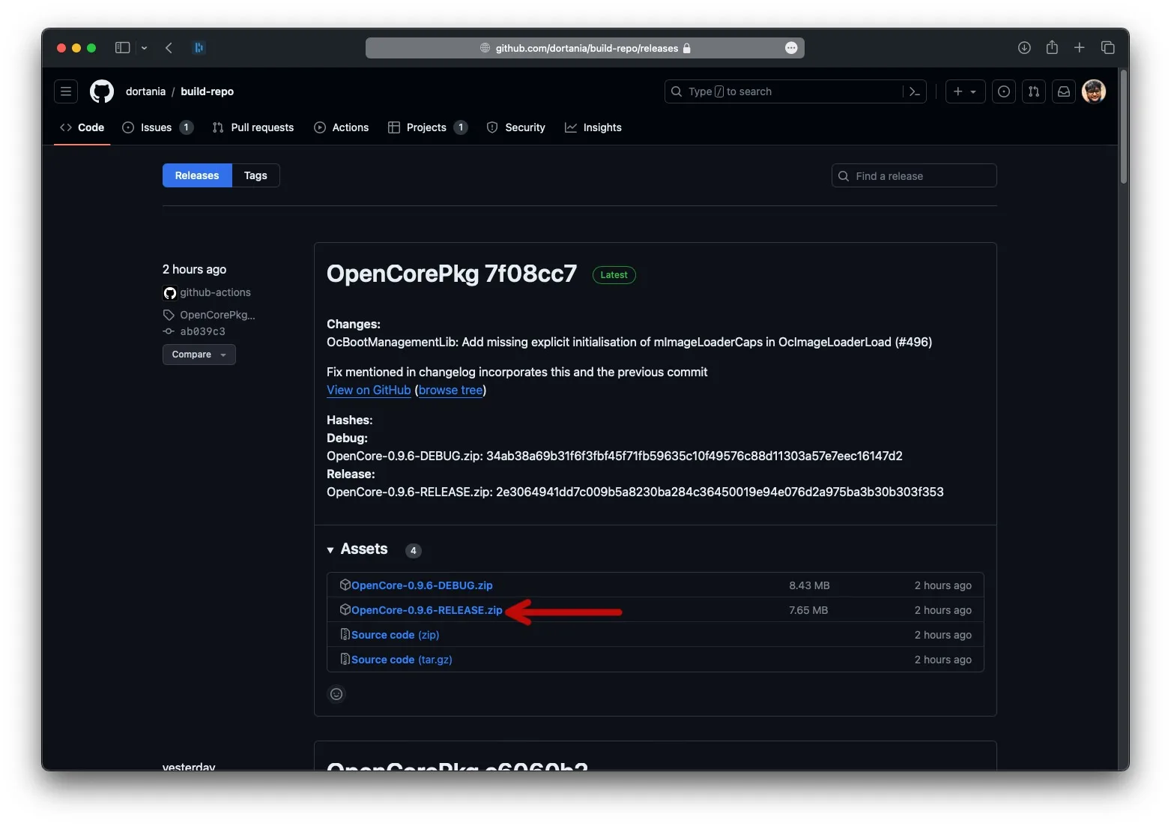This screenshot has height=826, width=1171.
Task: Open Safari downloads icon
Action: pyautogui.click(x=1024, y=48)
